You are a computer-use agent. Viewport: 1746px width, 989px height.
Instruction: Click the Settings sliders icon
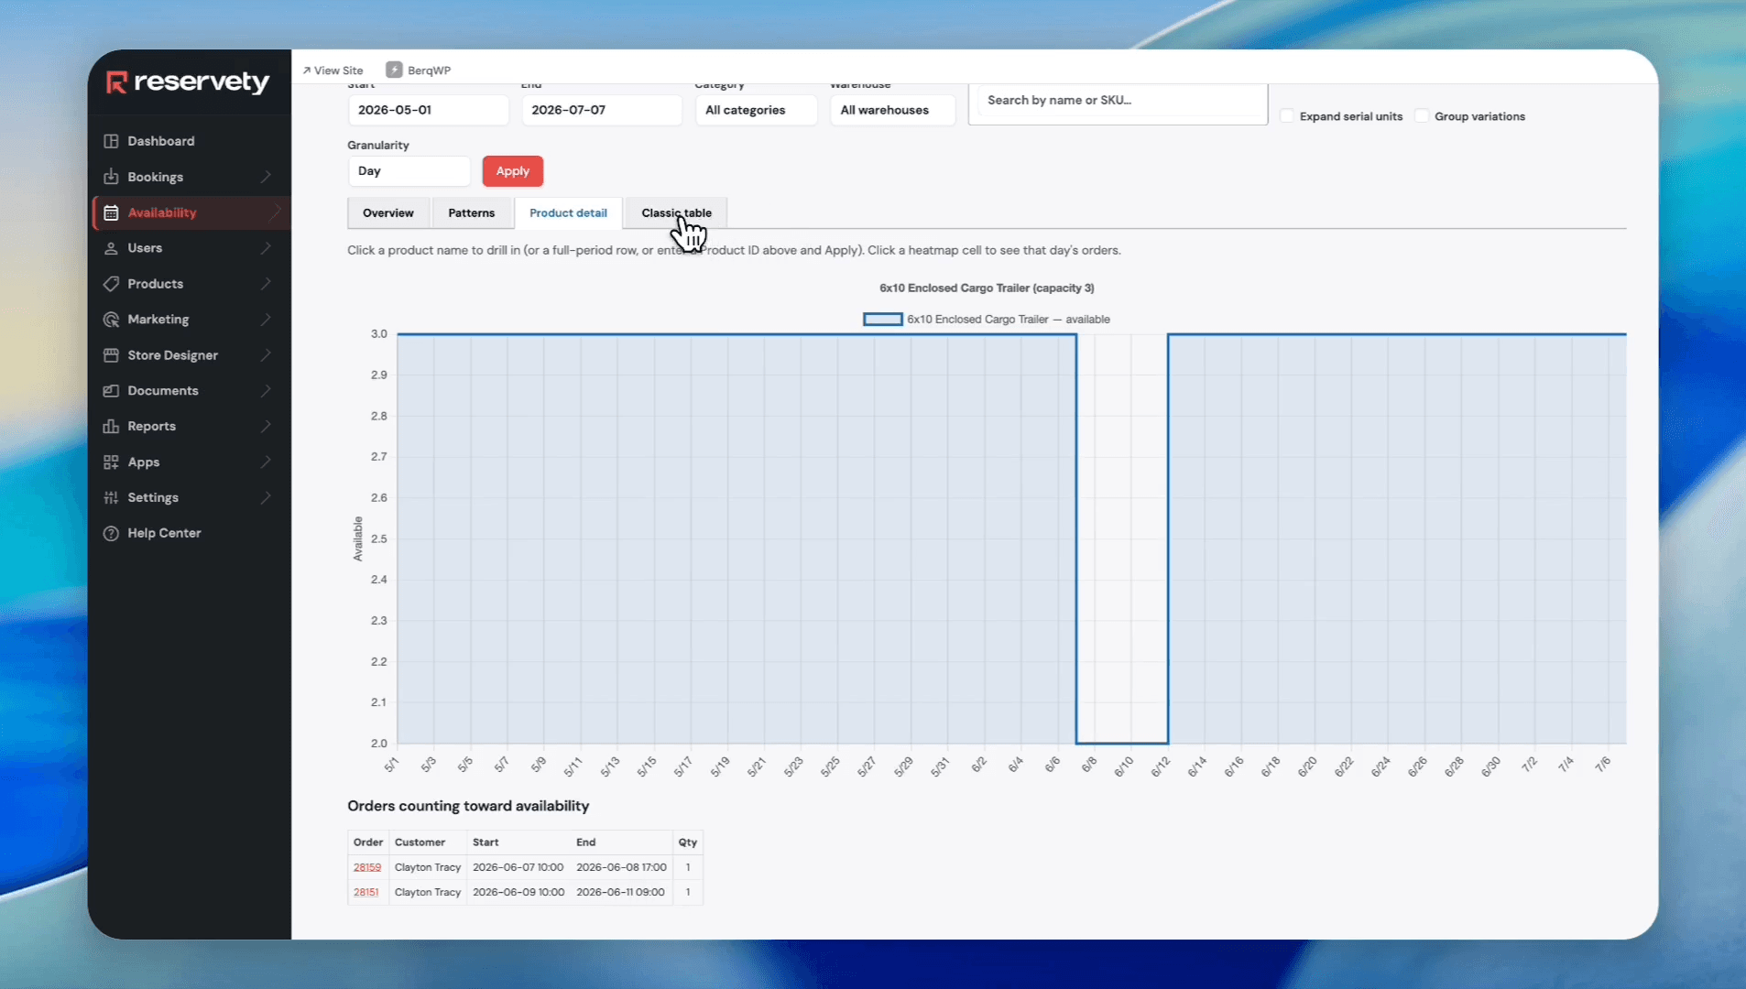(111, 498)
